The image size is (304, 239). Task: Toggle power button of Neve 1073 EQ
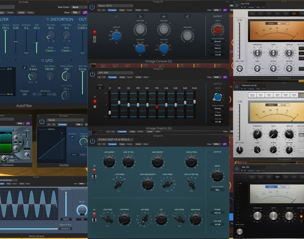tap(92, 7)
